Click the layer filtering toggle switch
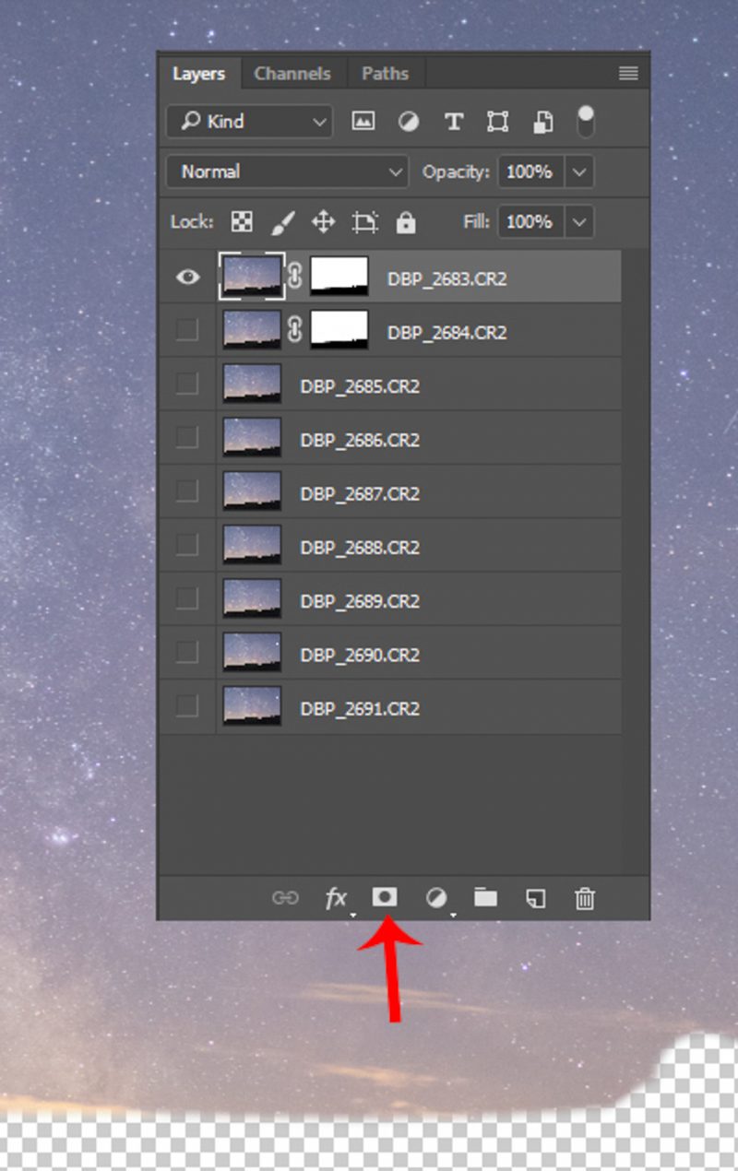 (586, 121)
